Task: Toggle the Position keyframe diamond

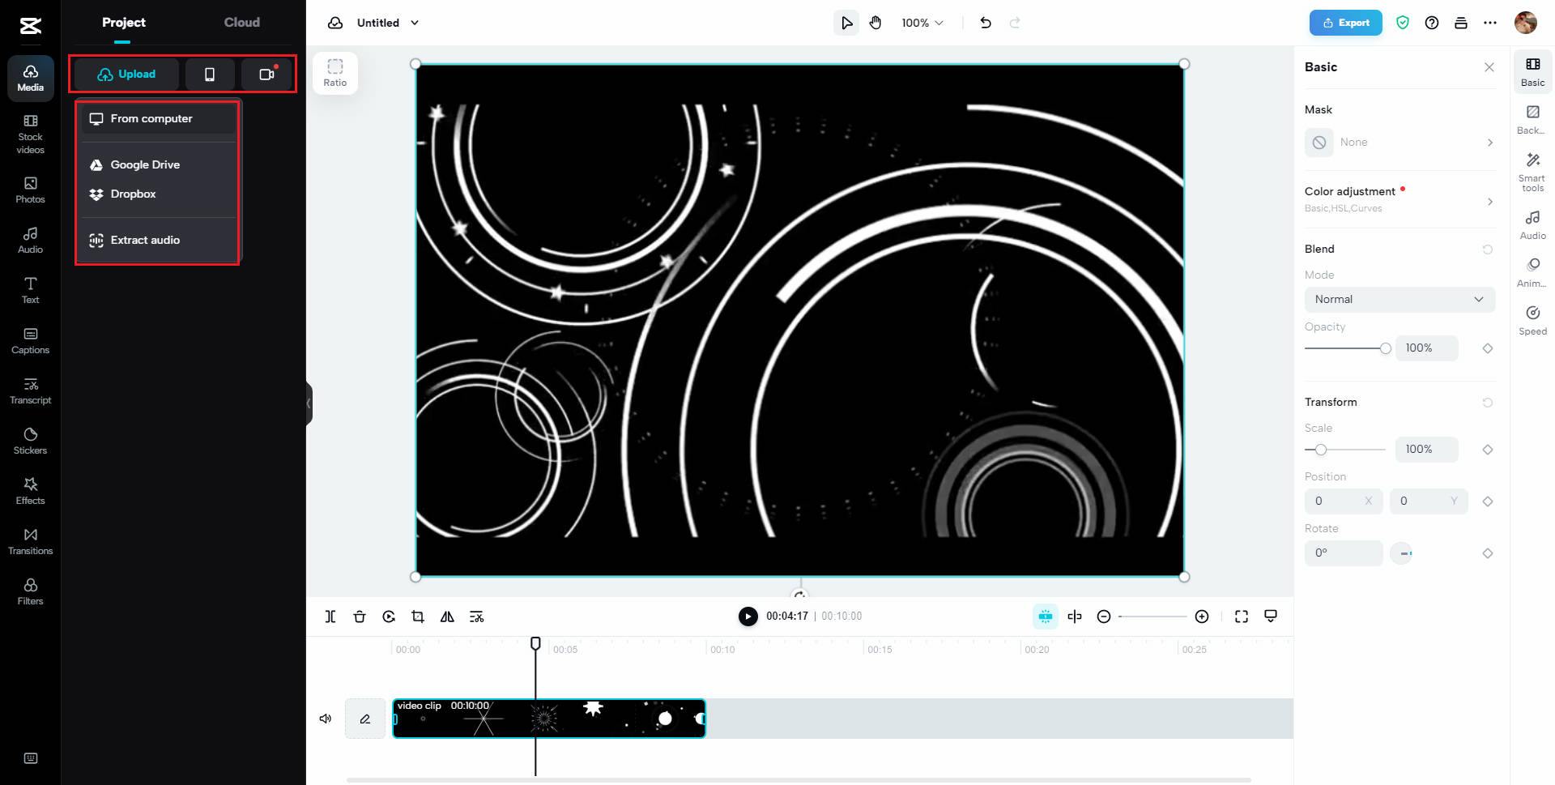Action: (x=1488, y=501)
